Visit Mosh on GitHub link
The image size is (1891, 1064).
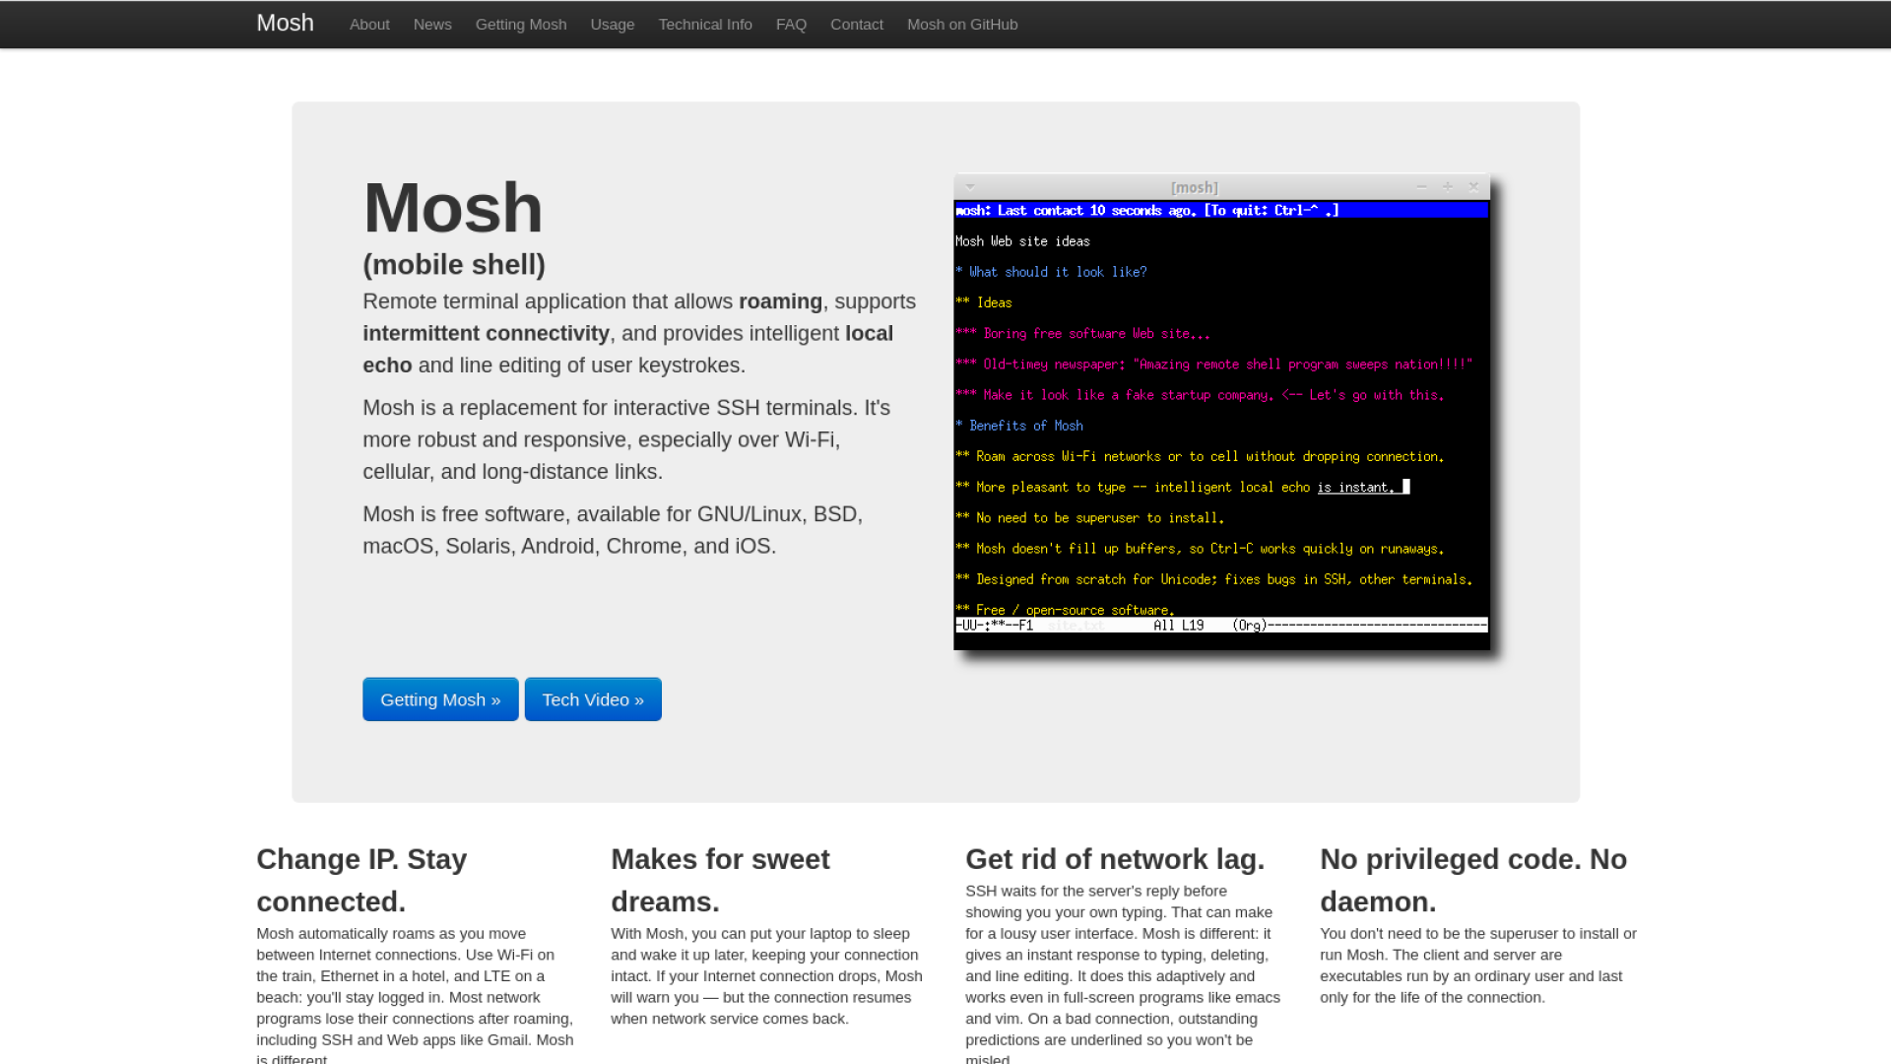click(x=962, y=25)
